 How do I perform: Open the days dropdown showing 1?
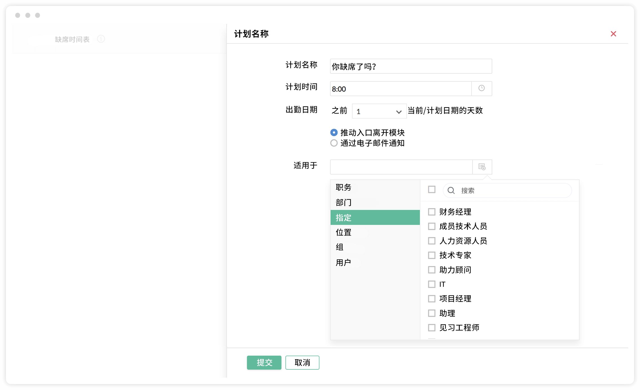click(379, 111)
